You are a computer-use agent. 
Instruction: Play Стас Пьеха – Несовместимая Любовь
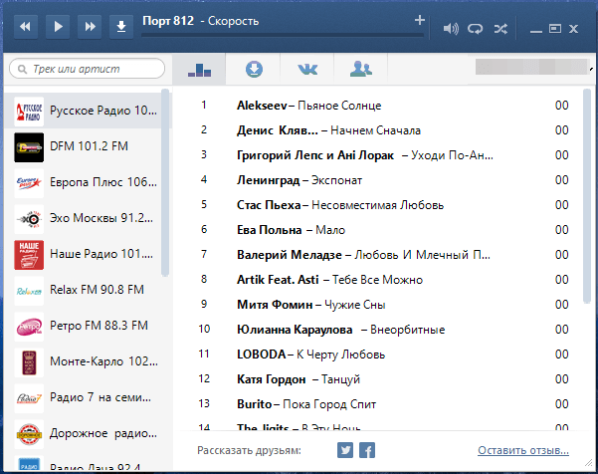379,205
